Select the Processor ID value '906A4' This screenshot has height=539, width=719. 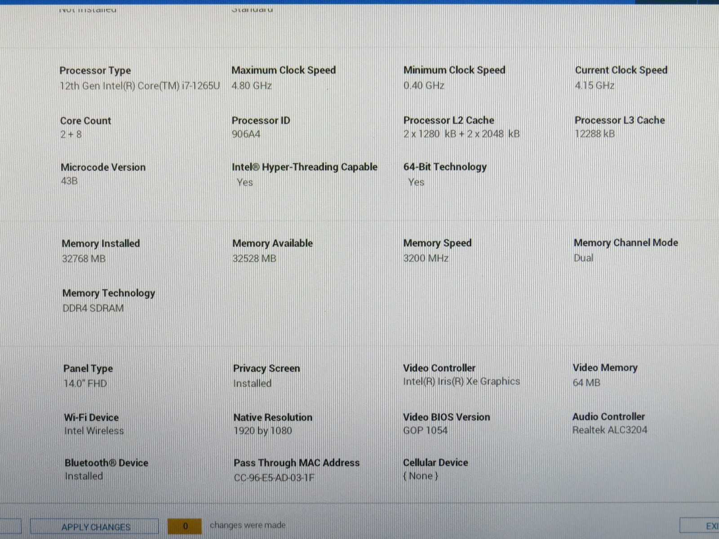[246, 134]
